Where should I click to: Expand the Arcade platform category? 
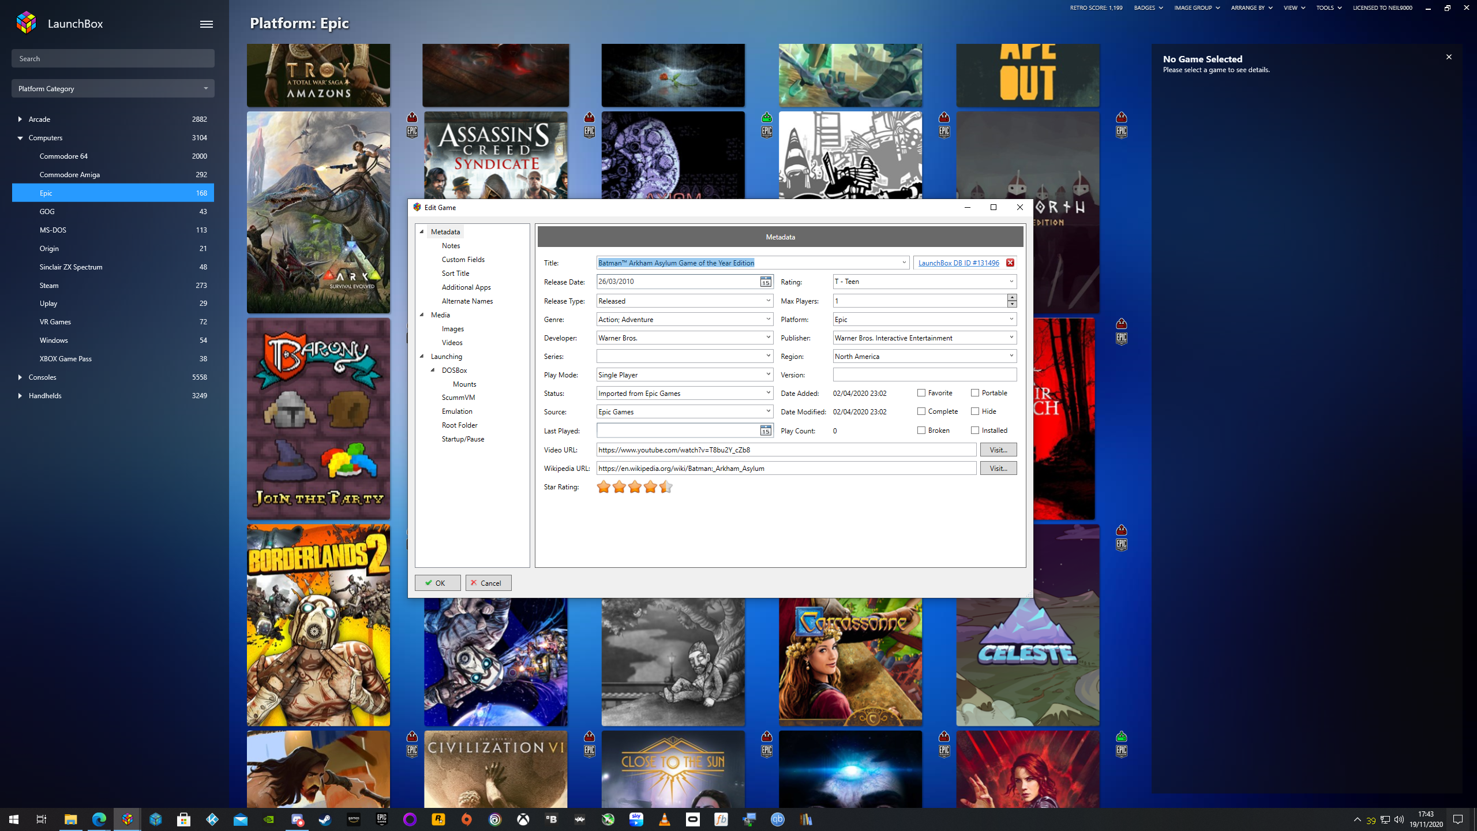point(20,119)
